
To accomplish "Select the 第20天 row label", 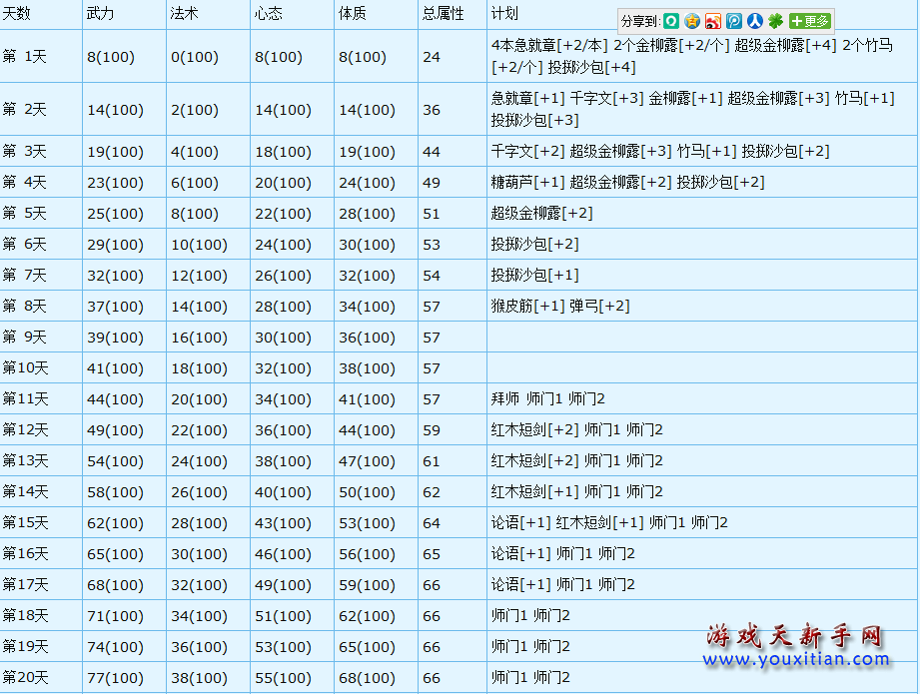I will (26, 677).
